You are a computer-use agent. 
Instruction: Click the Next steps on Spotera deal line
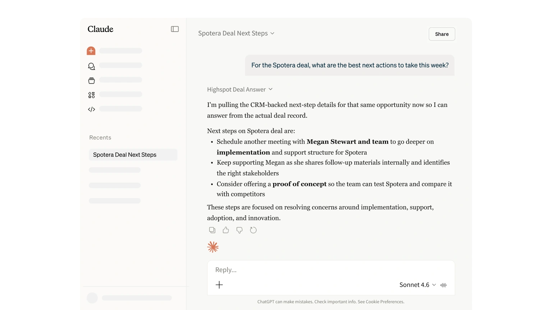tap(251, 131)
